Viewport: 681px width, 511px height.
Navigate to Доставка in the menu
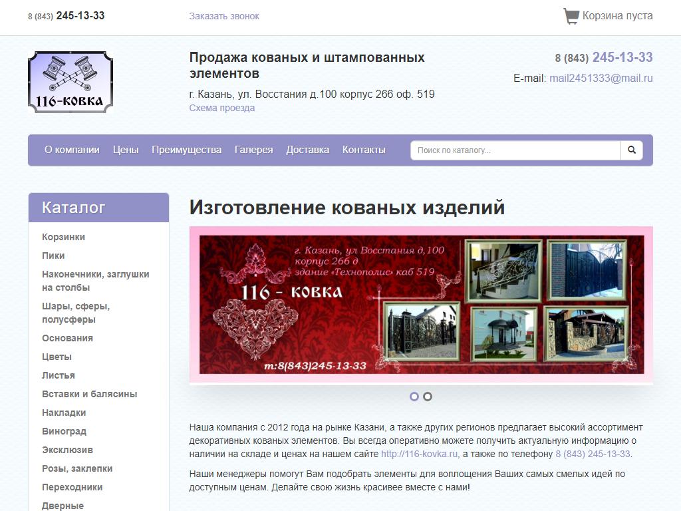307,150
